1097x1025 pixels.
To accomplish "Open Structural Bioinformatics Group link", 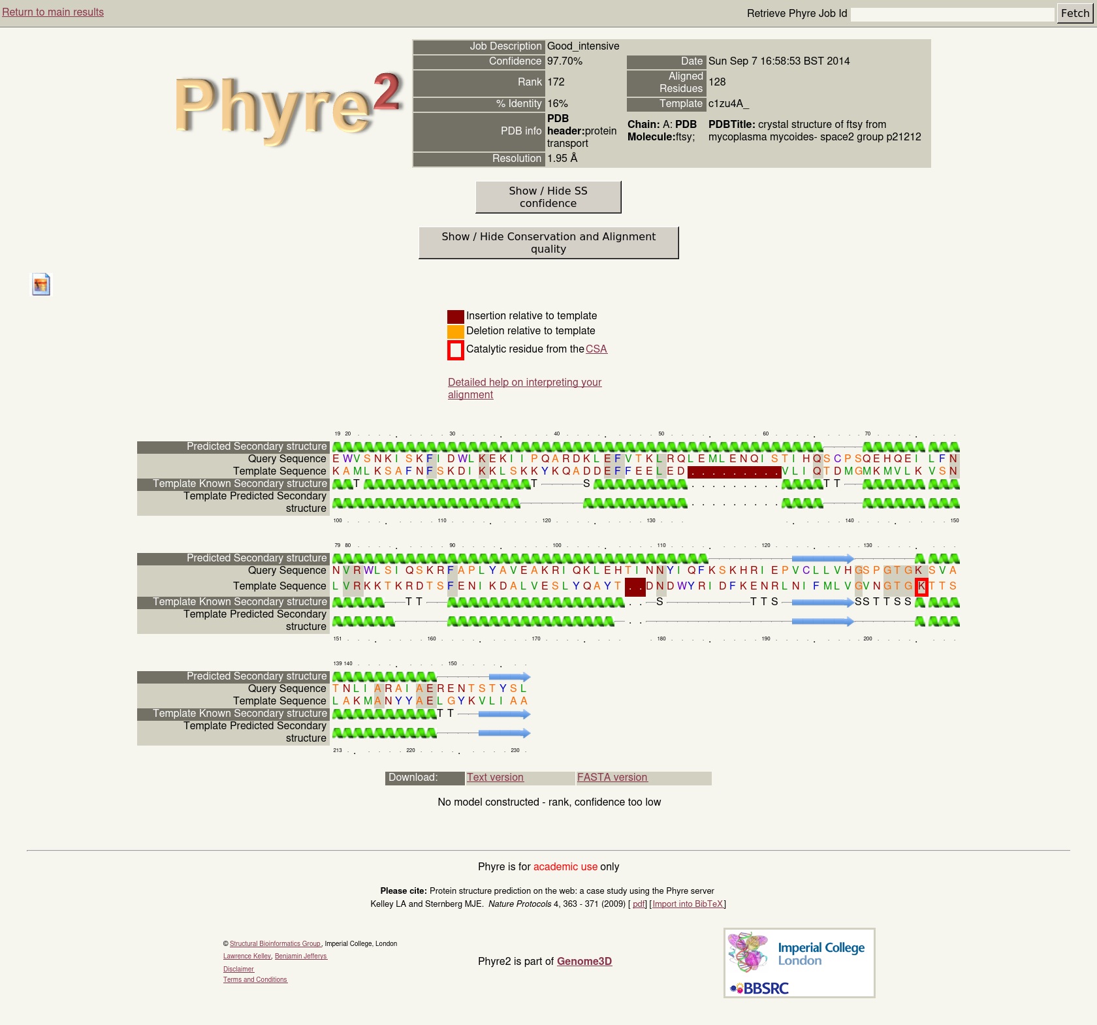I will 275,943.
